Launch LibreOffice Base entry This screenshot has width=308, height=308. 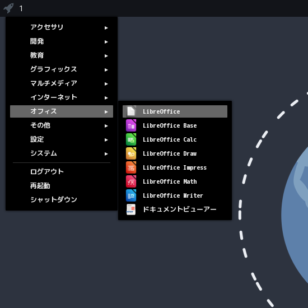(175, 125)
